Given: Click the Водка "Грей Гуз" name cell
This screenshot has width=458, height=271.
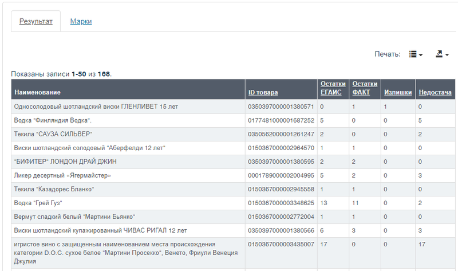Looking at the screenshot, I should (128, 203).
